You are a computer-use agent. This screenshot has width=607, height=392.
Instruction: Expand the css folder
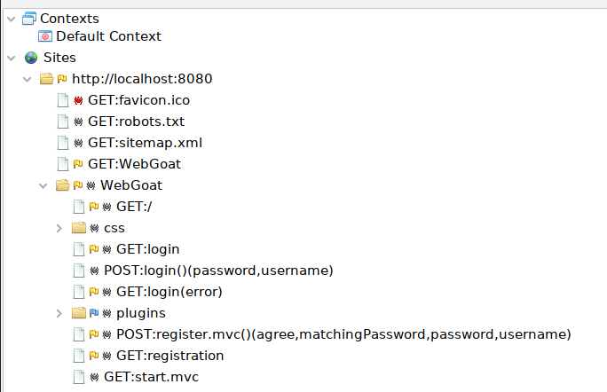(59, 228)
